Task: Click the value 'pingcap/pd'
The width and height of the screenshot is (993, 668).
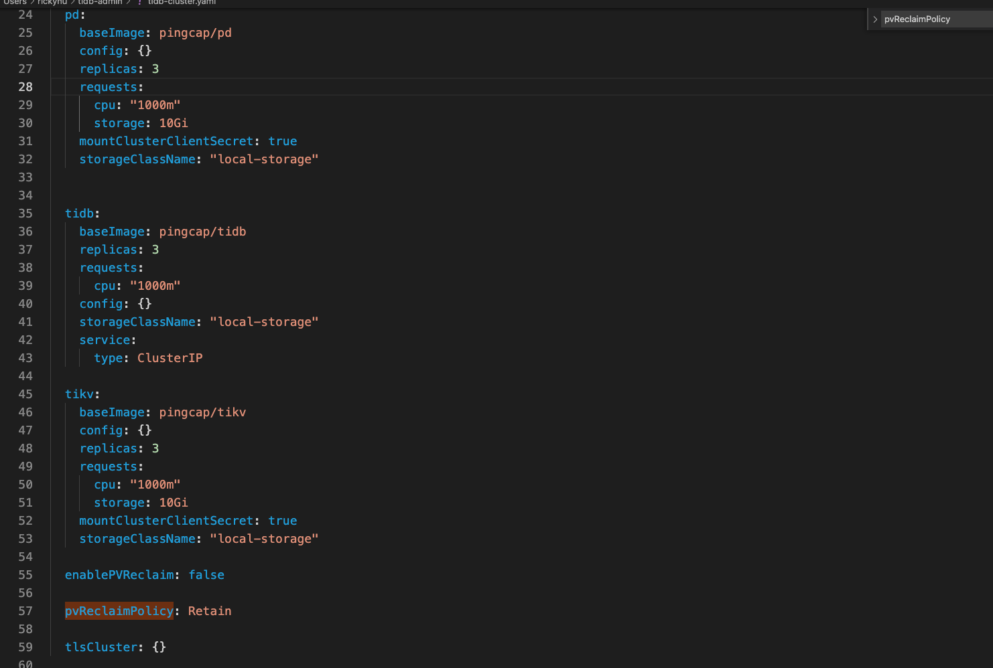Action: (x=196, y=33)
